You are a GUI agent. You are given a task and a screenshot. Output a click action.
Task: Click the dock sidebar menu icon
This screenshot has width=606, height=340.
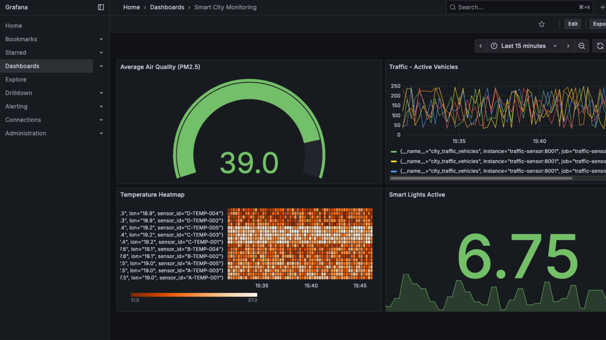(x=101, y=7)
